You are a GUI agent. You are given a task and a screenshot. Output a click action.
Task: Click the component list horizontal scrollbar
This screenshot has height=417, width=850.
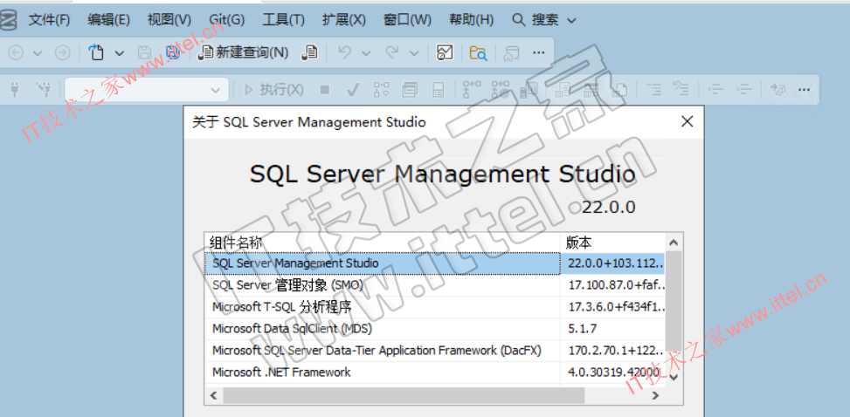coord(437,395)
